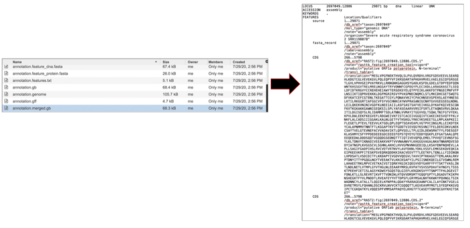The image size is (470, 228).
Task: Sort files by Created column header
Action: (x=239, y=62)
